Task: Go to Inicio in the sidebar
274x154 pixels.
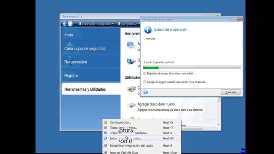Action: click(x=91, y=35)
